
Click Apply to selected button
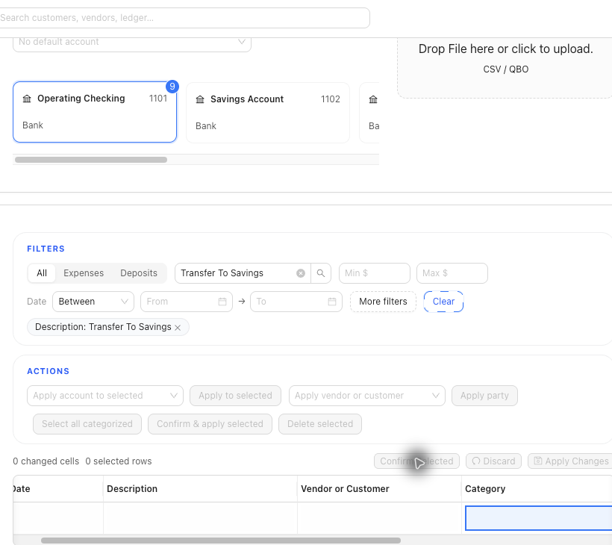(235, 396)
